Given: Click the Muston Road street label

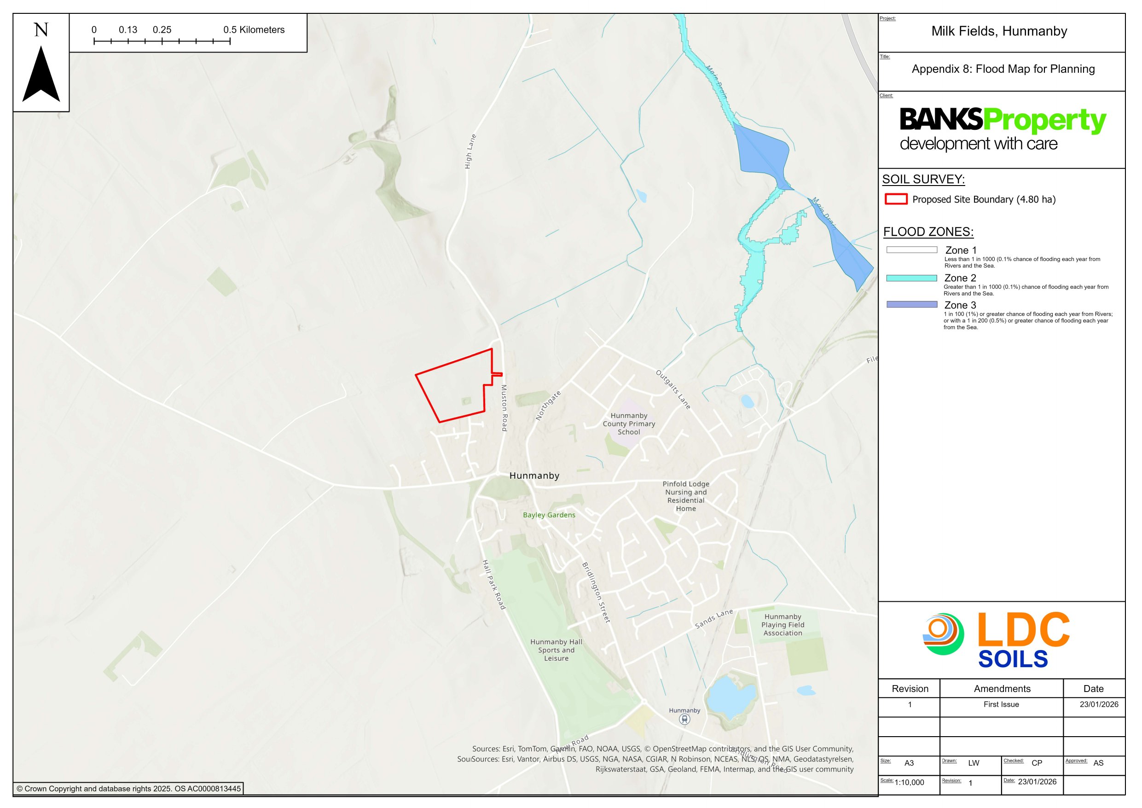Looking at the screenshot, I should point(504,407).
